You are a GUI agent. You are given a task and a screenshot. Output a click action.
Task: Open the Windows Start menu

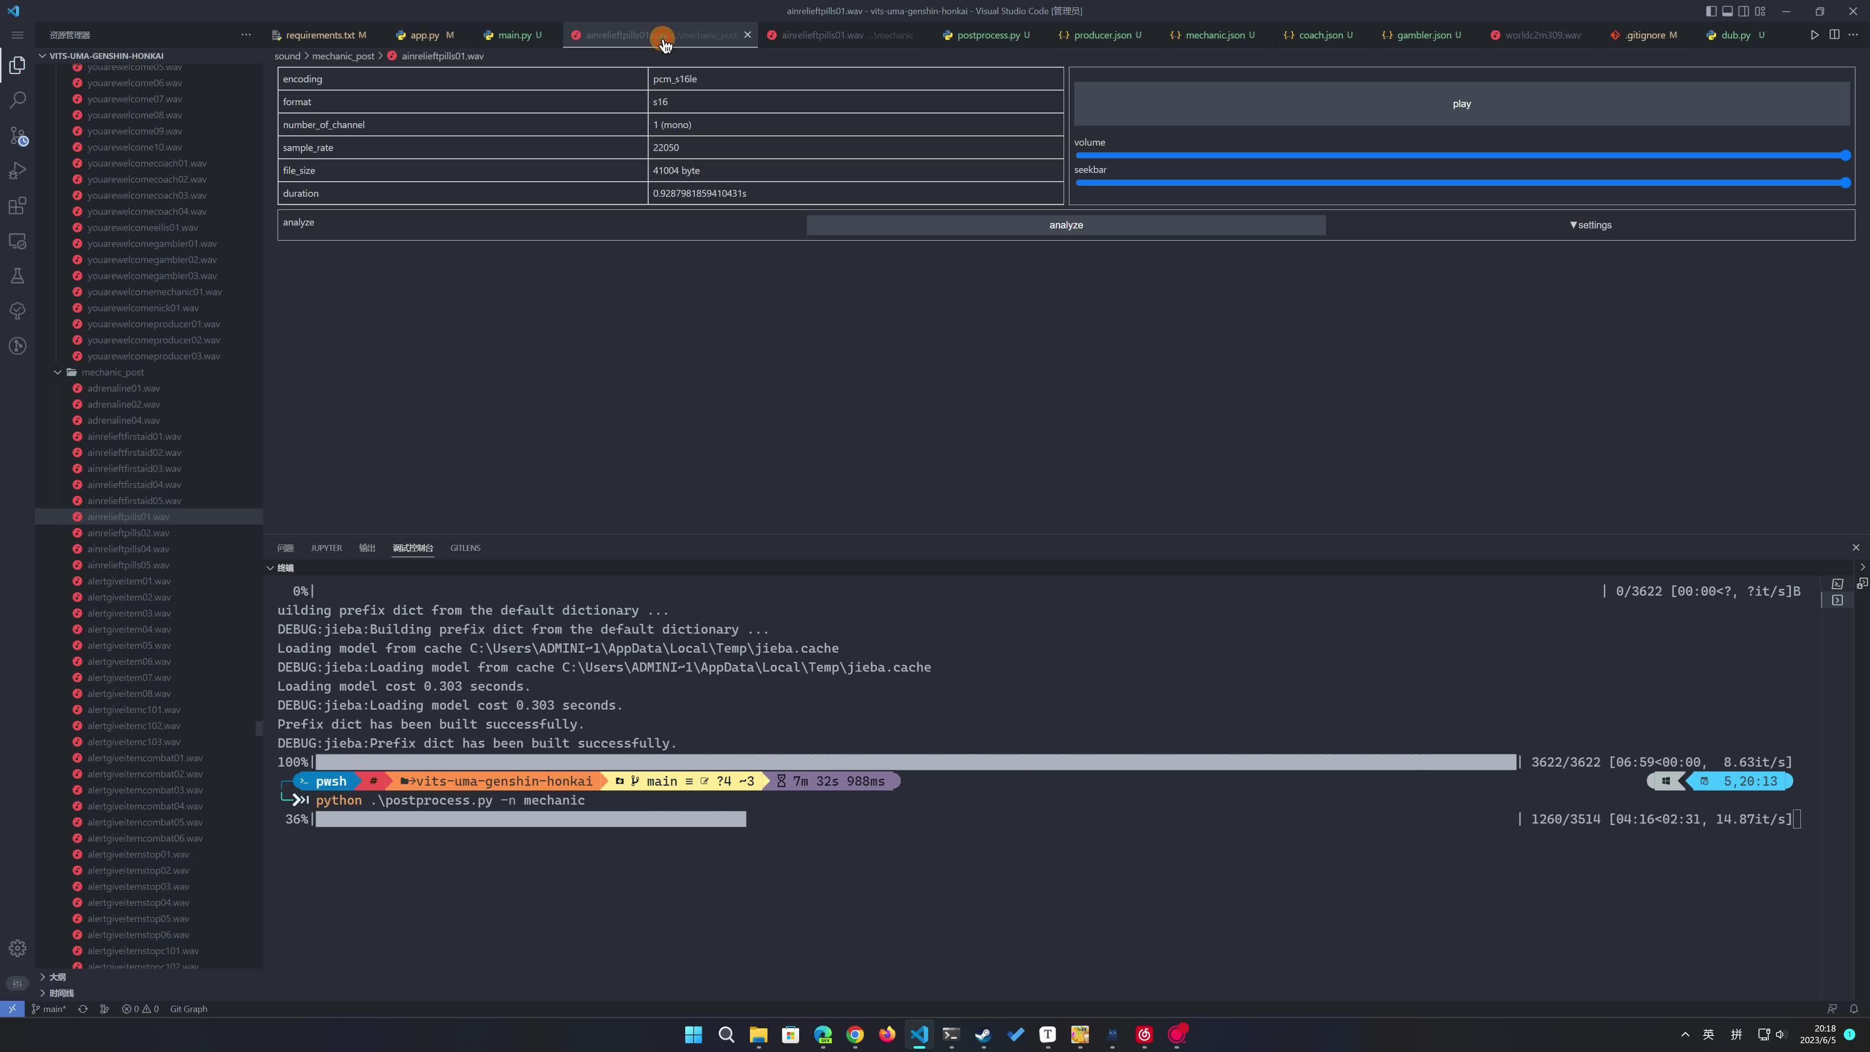[x=693, y=1034]
